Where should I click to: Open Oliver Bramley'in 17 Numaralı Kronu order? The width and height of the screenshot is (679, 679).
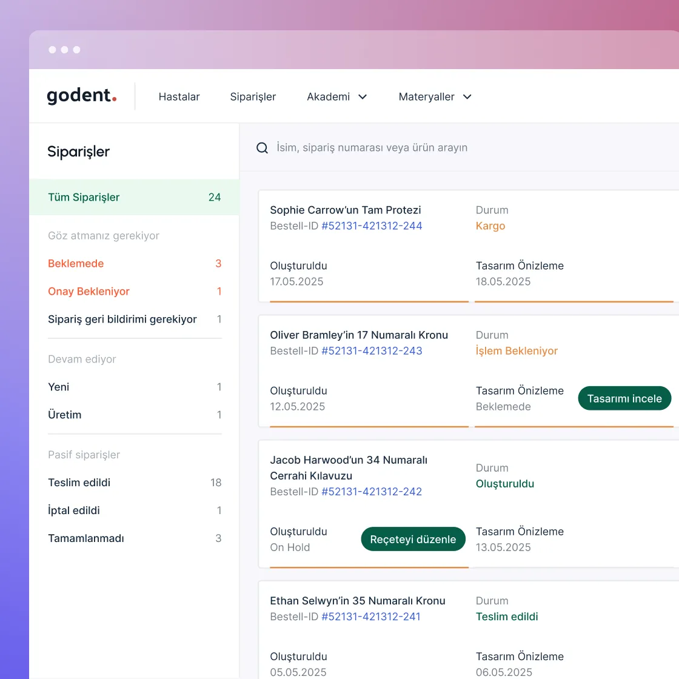[x=359, y=335]
